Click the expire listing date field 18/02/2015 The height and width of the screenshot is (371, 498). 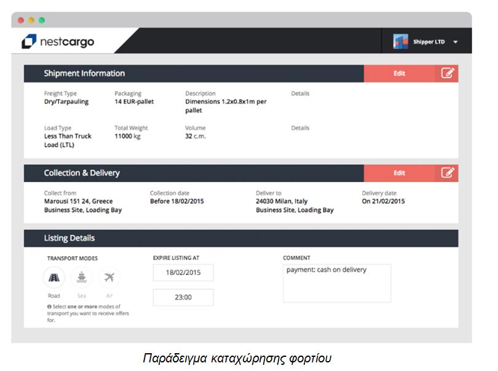point(183,273)
